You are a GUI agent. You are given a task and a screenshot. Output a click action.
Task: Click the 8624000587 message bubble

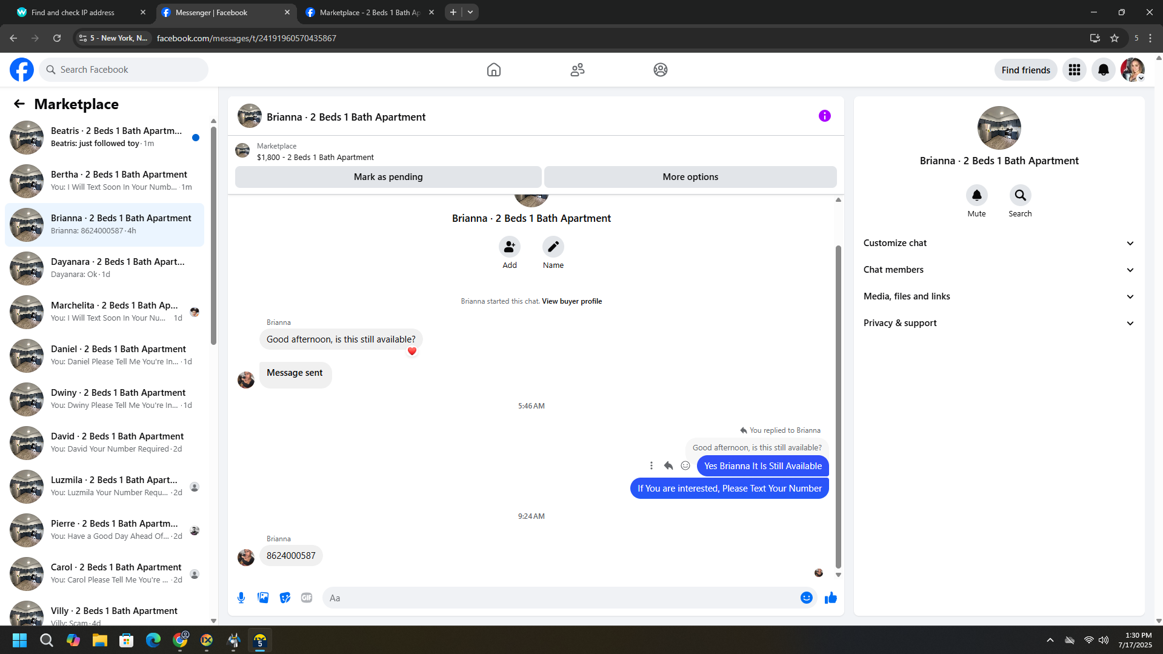tap(291, 556)
